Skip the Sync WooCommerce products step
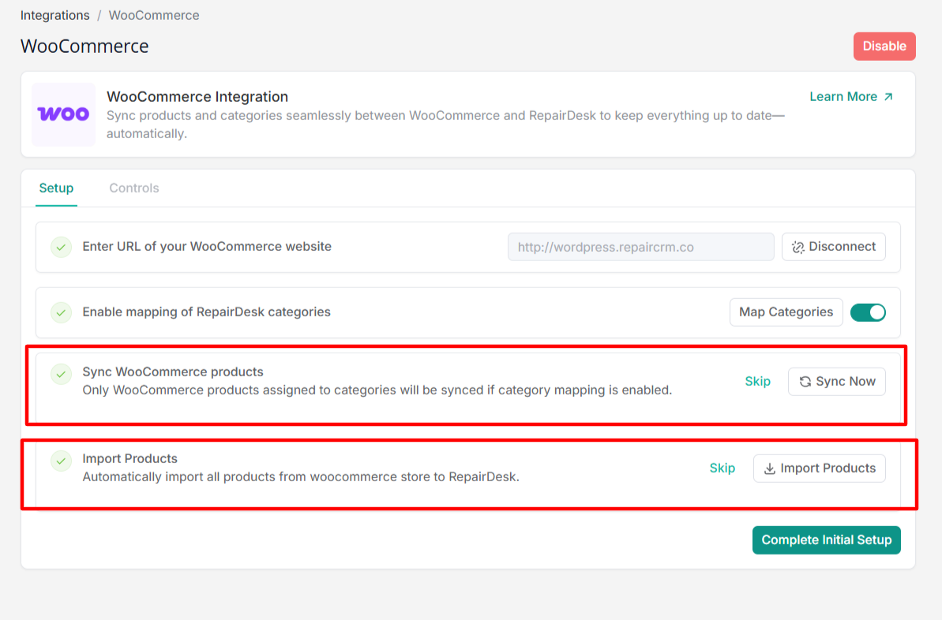 [x=757, y=382]
